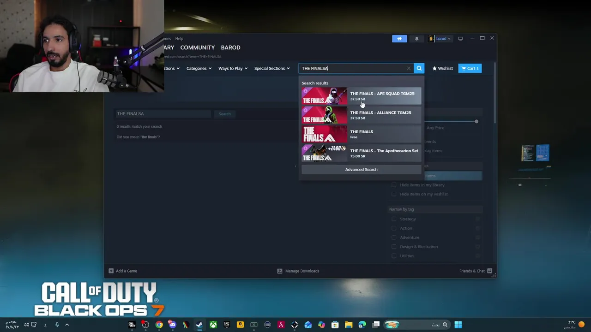Switch to Big Picture mode icon
This screenshot has height=332, width=591.
click(460, 39)
